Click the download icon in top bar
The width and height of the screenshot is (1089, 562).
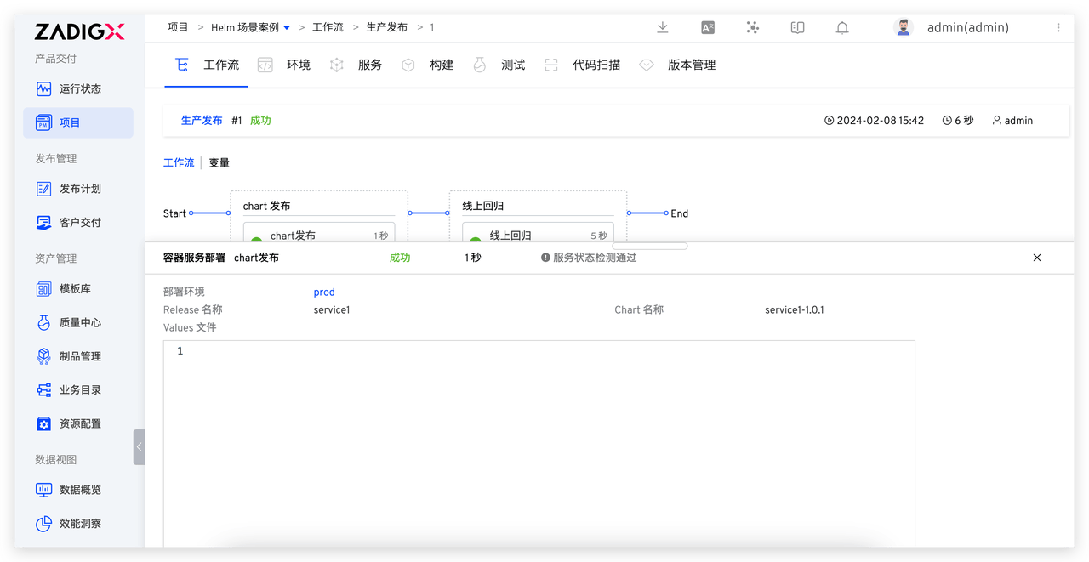click(x=662, y=27)
